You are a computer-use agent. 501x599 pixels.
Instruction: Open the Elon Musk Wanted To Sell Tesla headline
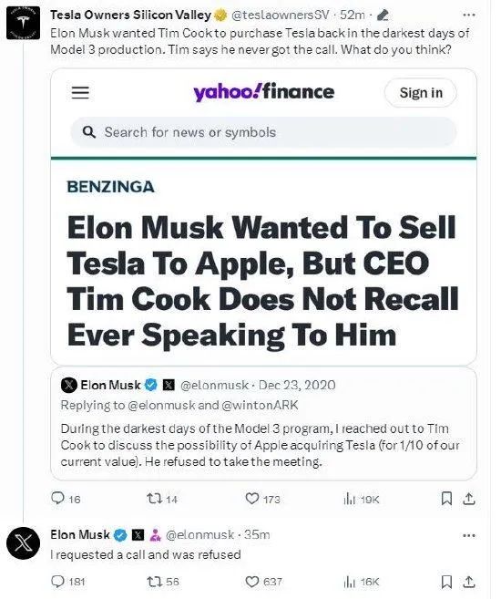point(262,281)
